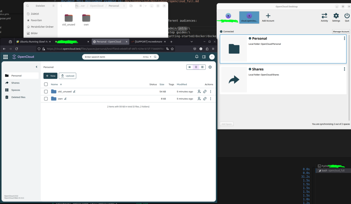Open a new browser tab
Viewport: 351px width, 204px height.
coord(171,42)
